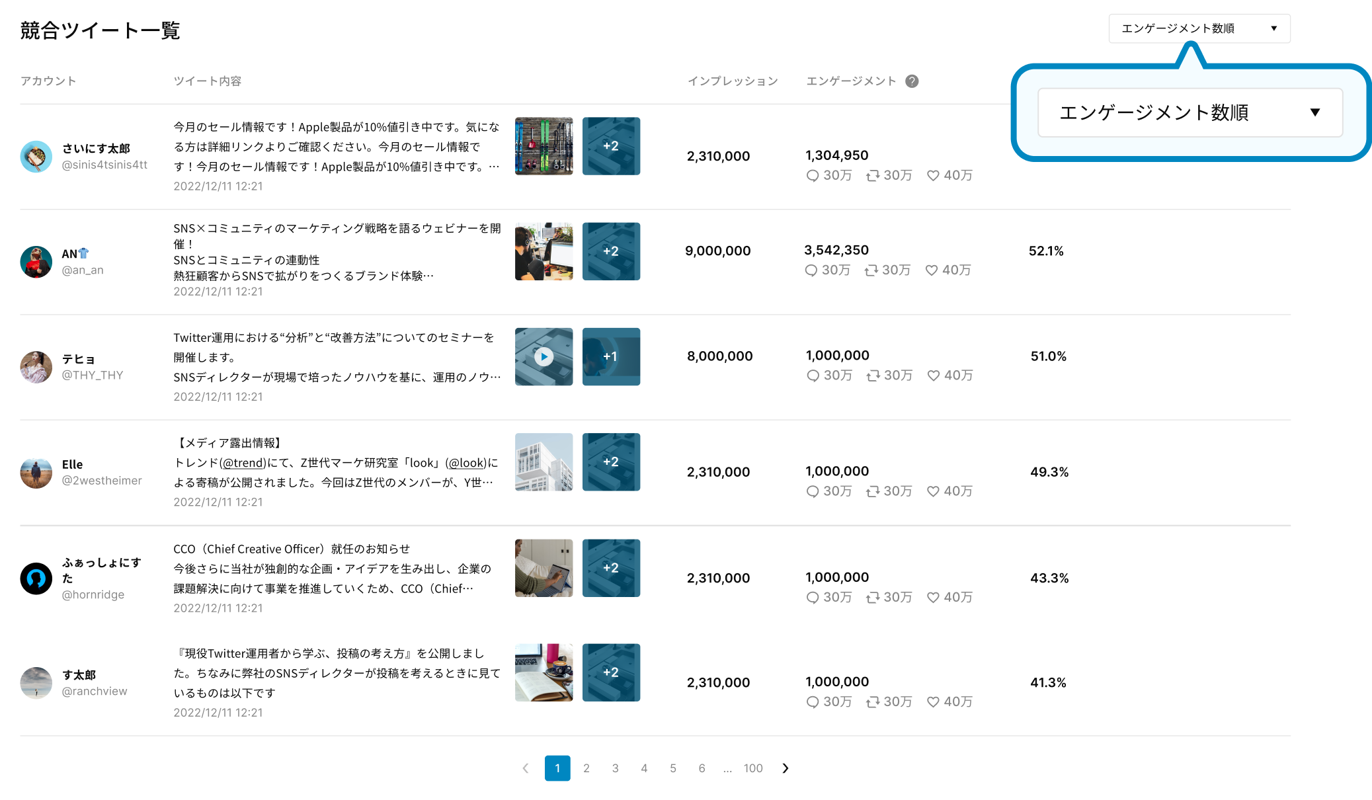The width and height of the screenshot is (1372, 800).
Task: Click the retweet icon on Elle's tweet
Action: 873,491
